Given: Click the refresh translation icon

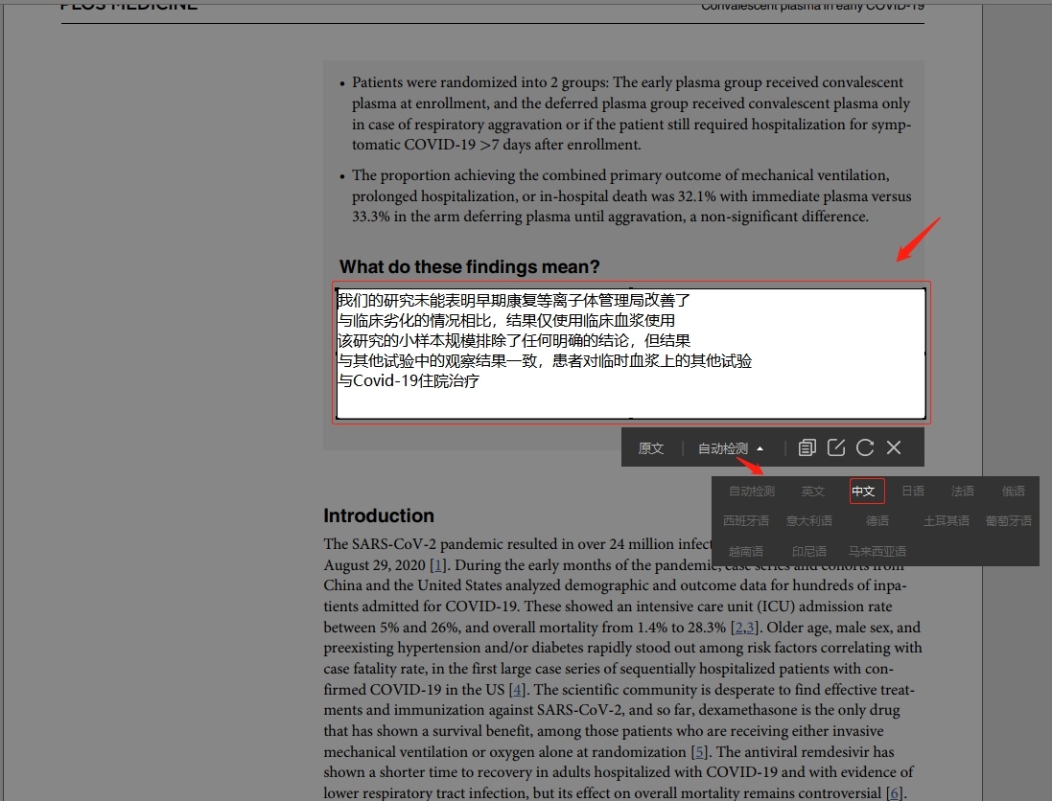Looking at the screenshot, I should 865,447.
